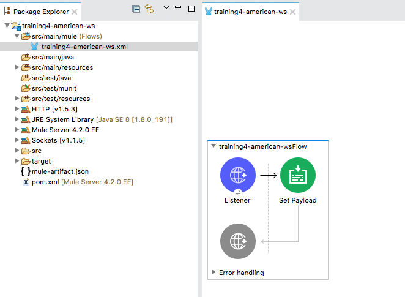Collapse the src/main/mule folder
The image size is (405, 297).
tap(17, 36)
